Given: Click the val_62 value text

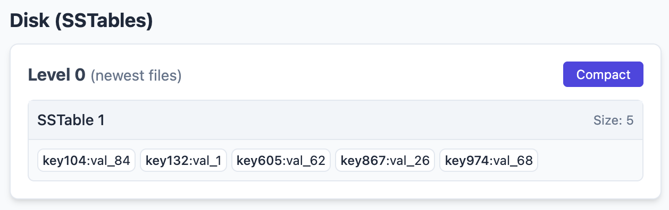Looking at the screenshot, I should (x=305, y=161).
